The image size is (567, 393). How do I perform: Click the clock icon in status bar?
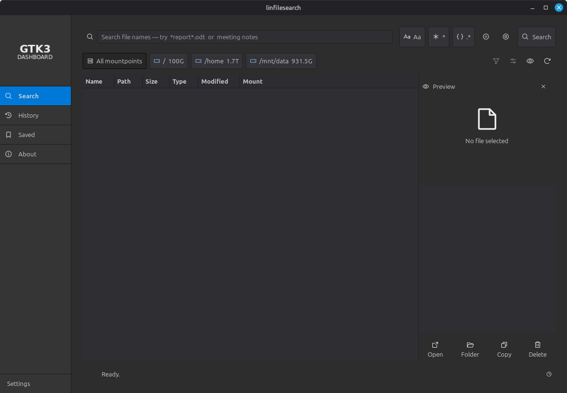click(x=549, y=374)
